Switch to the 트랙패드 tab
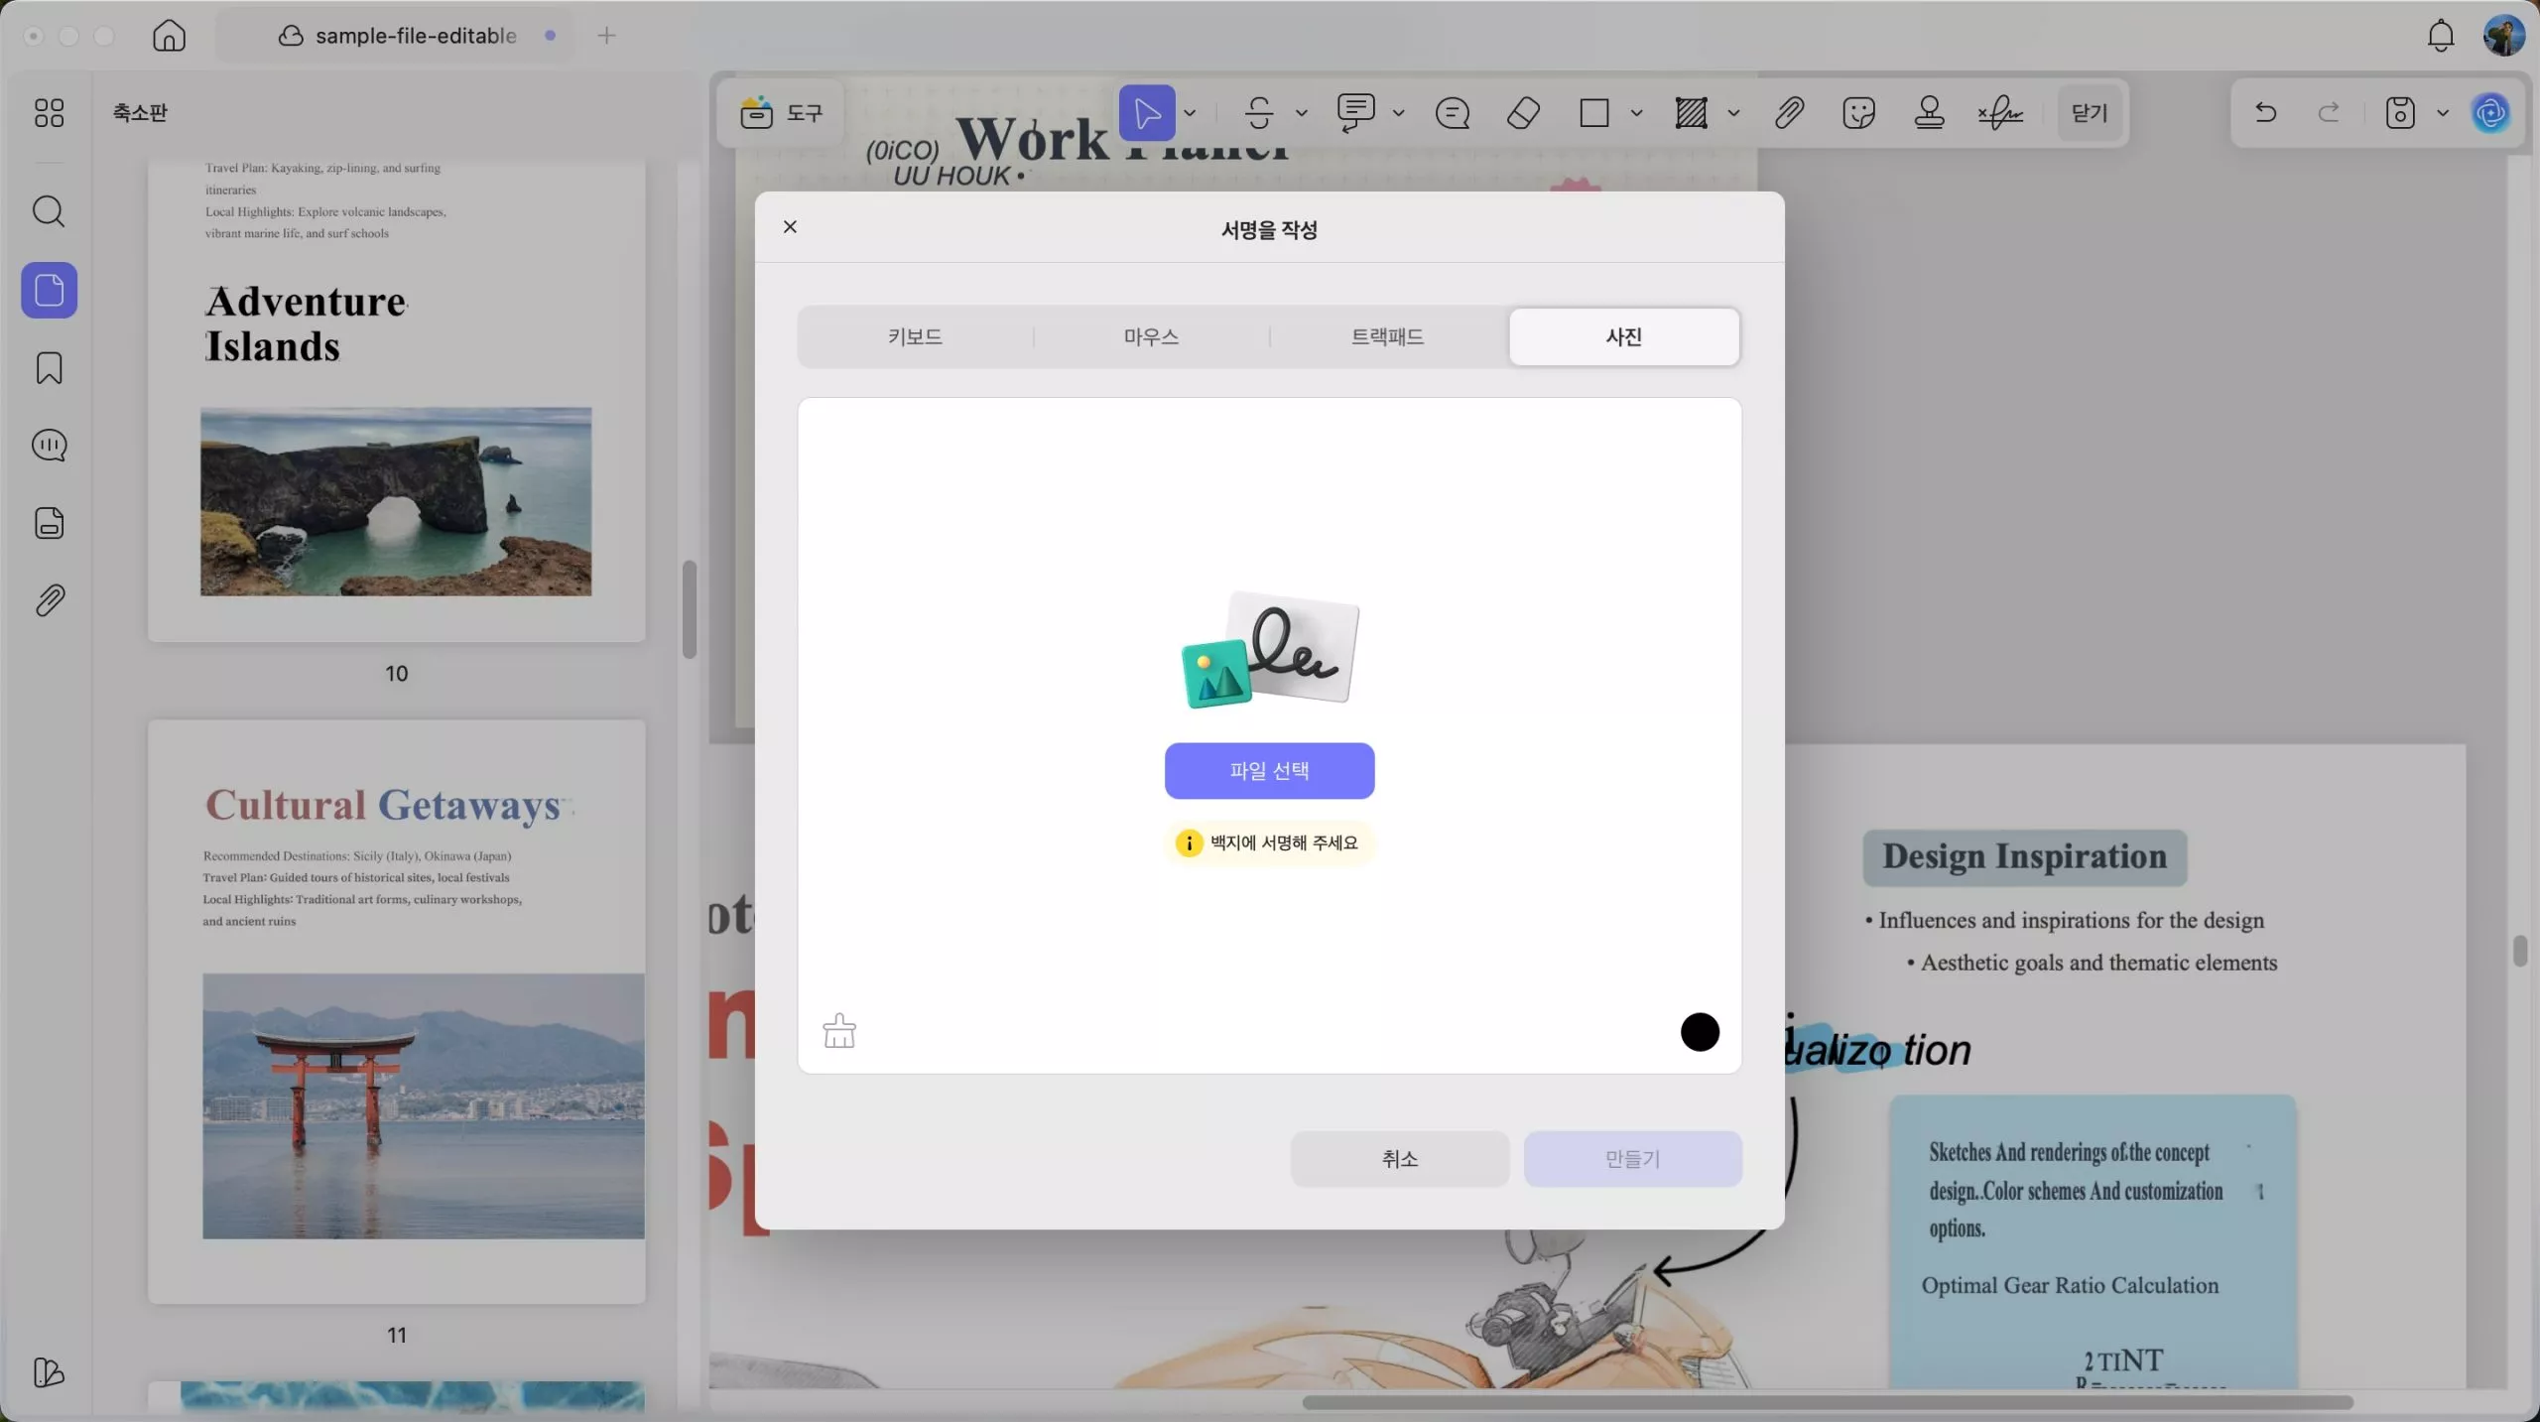Viewport: 2540px width, 1422px height. [x=1387, y=337]
